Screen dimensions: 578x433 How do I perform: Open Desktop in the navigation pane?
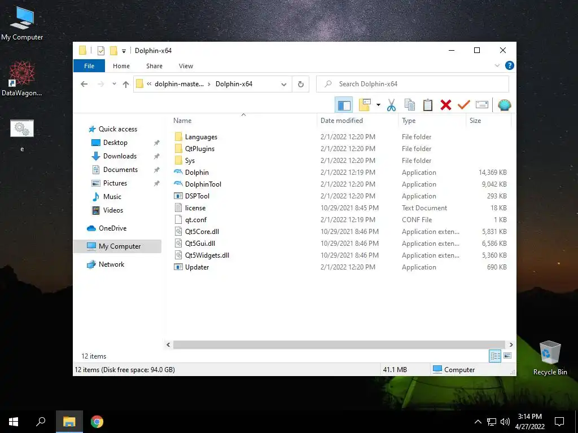point(115,143)
